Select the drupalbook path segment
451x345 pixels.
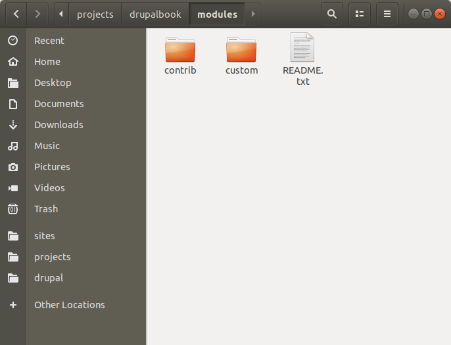tap(155, 14)
